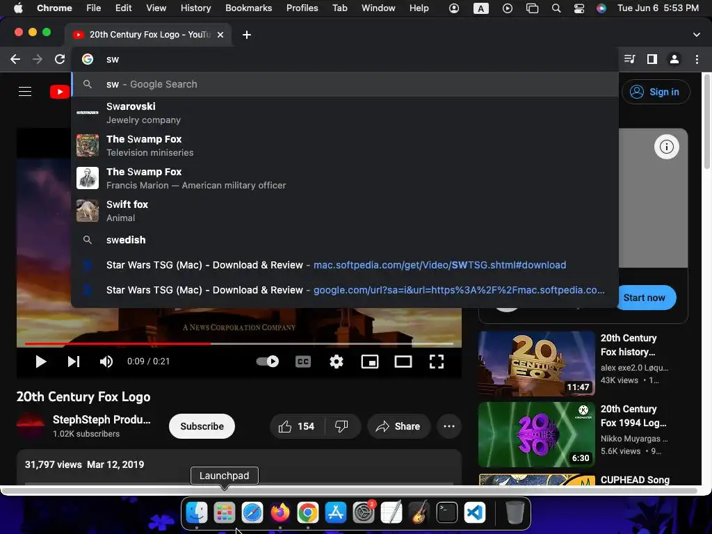Play the video
The image size is (712, 534).
click(41, 362)
